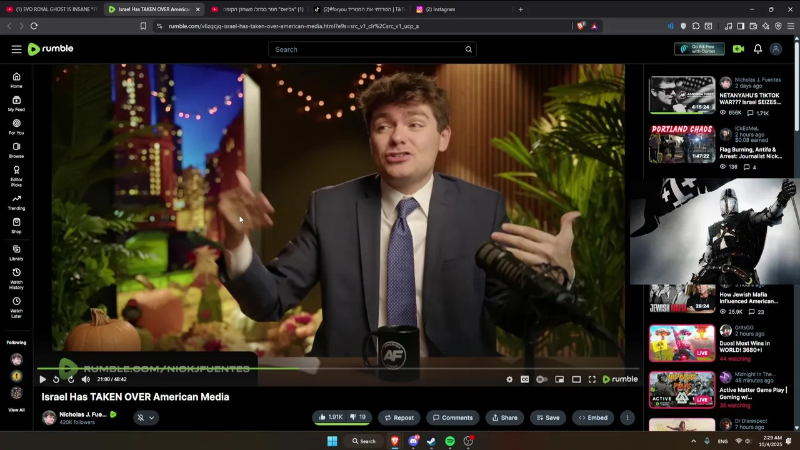Open Watch History
Screen dimensions: 800x450
[16, 279]
